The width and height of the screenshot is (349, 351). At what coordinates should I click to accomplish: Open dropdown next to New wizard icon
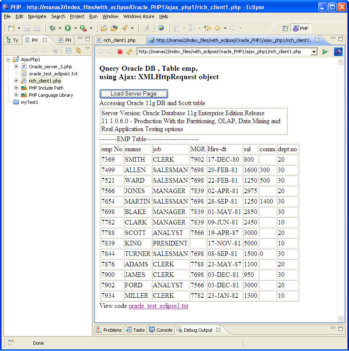[x=19, y=28]
